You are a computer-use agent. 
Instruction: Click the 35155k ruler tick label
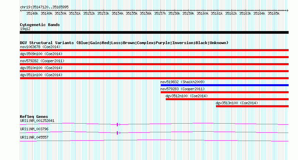coord(132,13)
